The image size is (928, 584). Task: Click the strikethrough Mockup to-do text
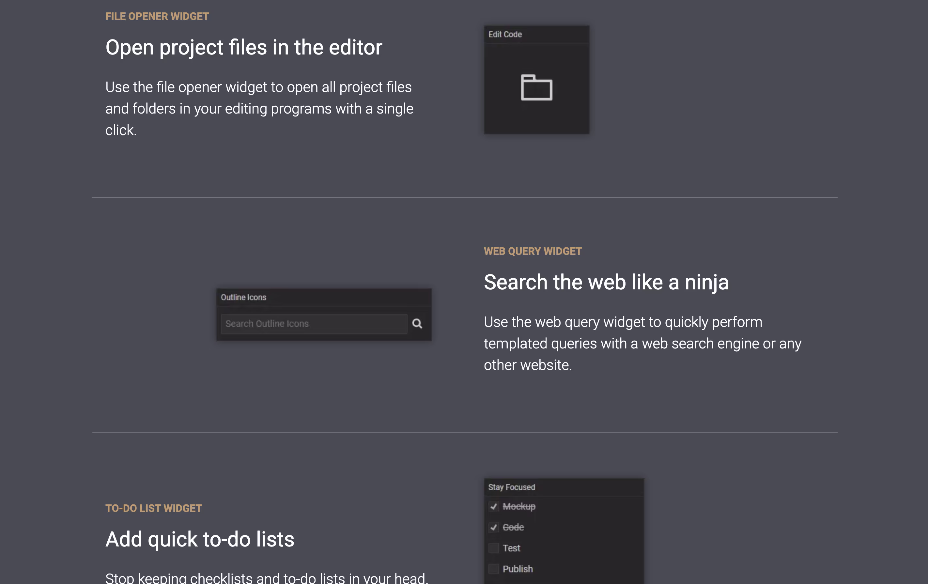(x=519, y=506)
